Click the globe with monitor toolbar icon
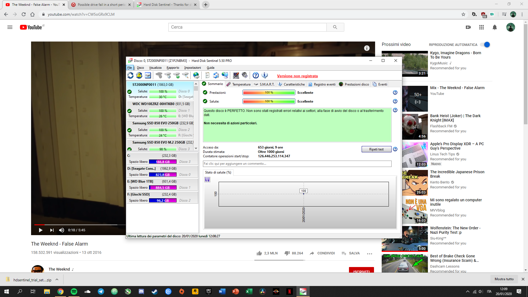Image resolution: width=528 pixels, height=297 pixels. [225, 75]
